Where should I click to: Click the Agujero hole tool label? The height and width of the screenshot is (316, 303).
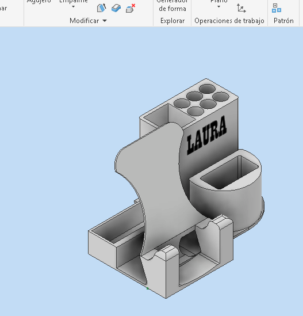(39, 1)
